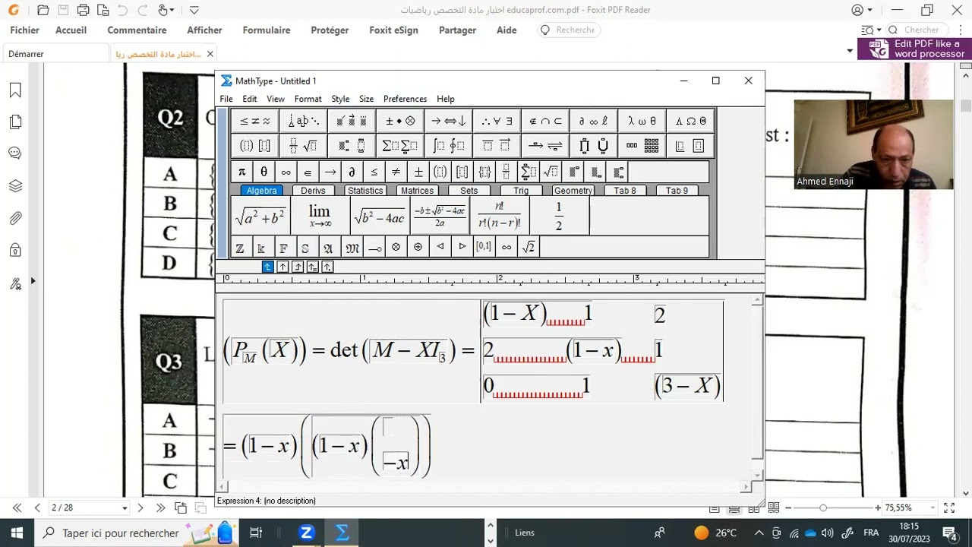Open underbar and overbar templates palette
Viewport: 972px width, 547px height.
[x=497, y=146]
